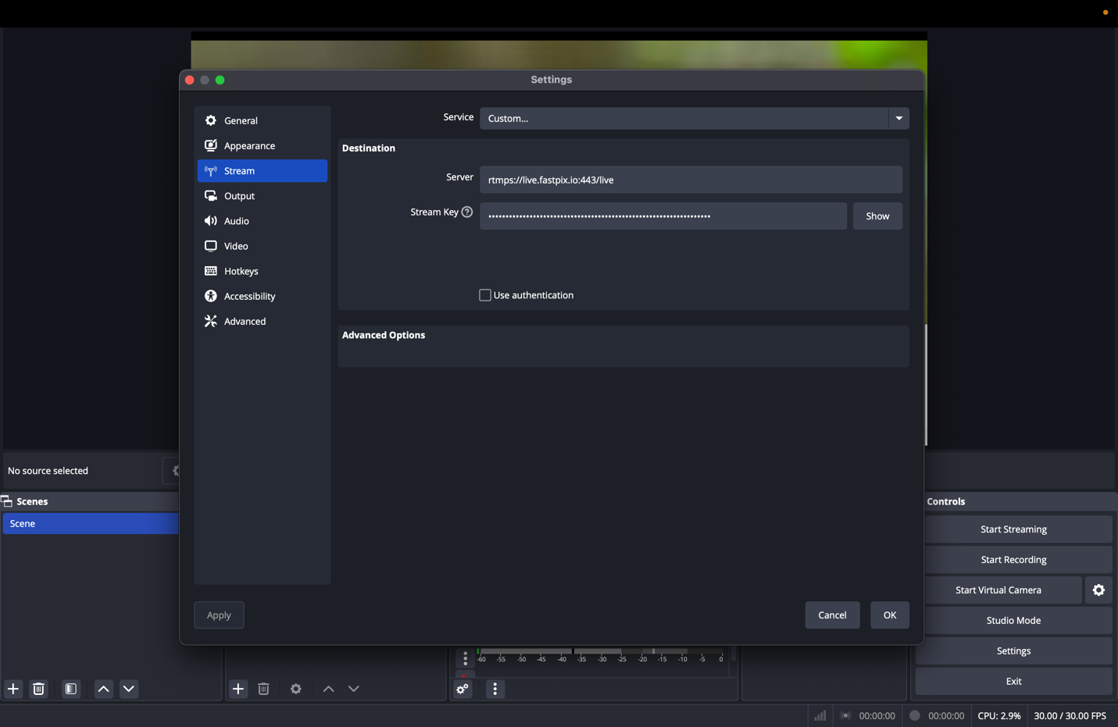Move source down with arrow icon
The width and height of the screenshot is (1118, 727).
[x=354, y=689]
